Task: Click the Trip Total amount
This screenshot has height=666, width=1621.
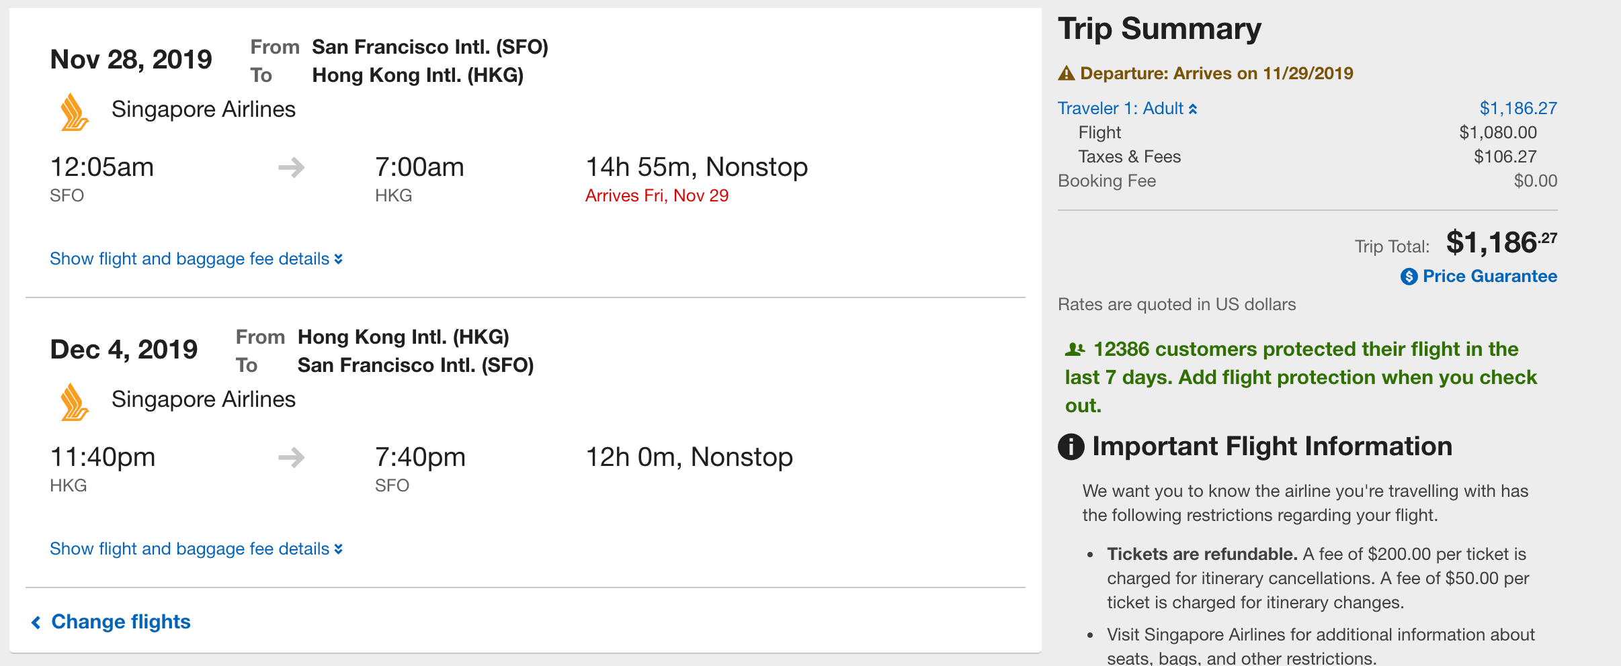Action: coord(1500,242)
